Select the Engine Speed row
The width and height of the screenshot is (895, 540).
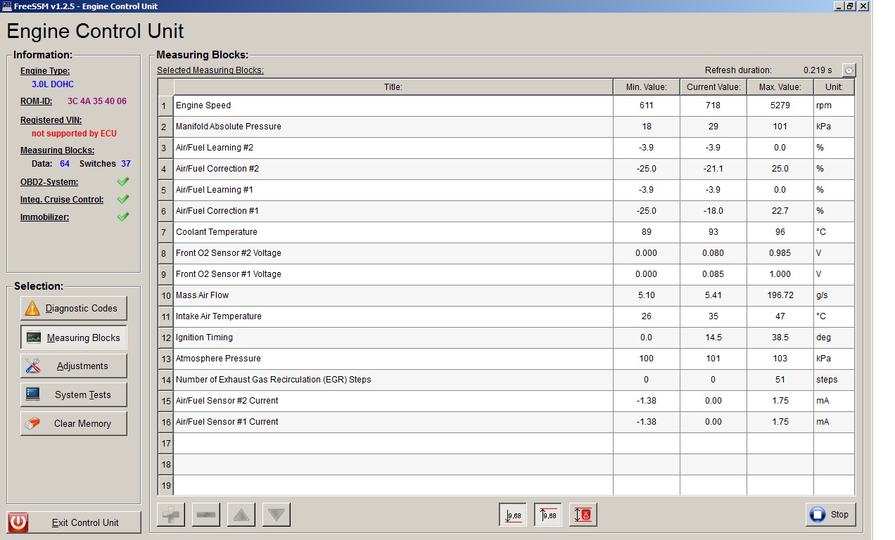[x=393, y=105]
